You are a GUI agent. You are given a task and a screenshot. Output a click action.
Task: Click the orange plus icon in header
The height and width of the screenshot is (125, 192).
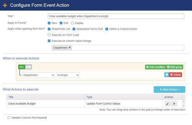[x=5, y=5]
